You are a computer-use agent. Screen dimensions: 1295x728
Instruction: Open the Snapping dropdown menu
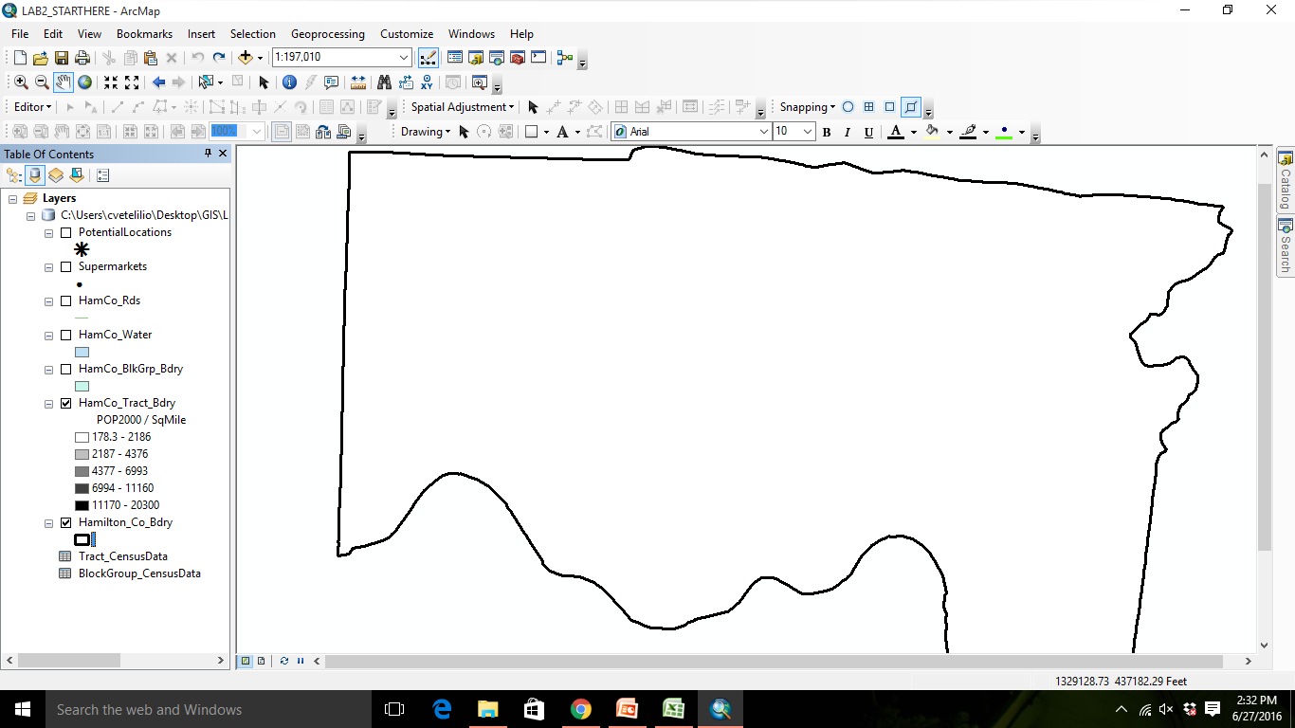pyautogui.click(x=808, y=107)
